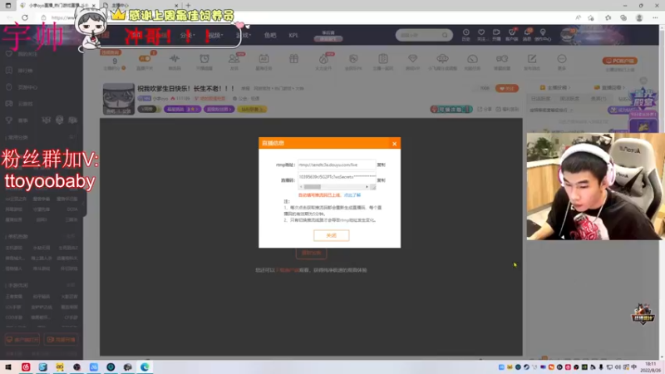Open the clipboard icon in streamer toolbar
Image resolution: width=665 pixels, height=374 pixels.
(383, 58)
